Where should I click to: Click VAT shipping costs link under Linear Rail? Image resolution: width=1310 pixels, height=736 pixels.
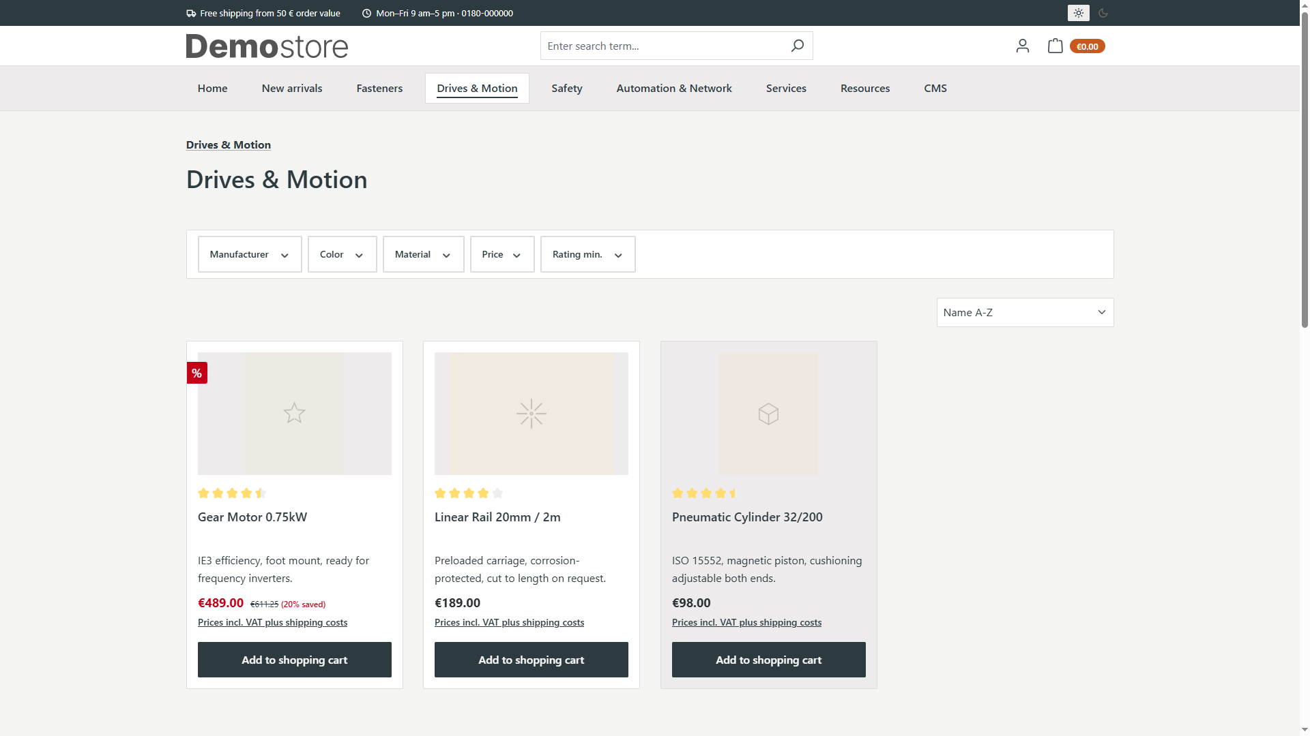click(509, 622)
